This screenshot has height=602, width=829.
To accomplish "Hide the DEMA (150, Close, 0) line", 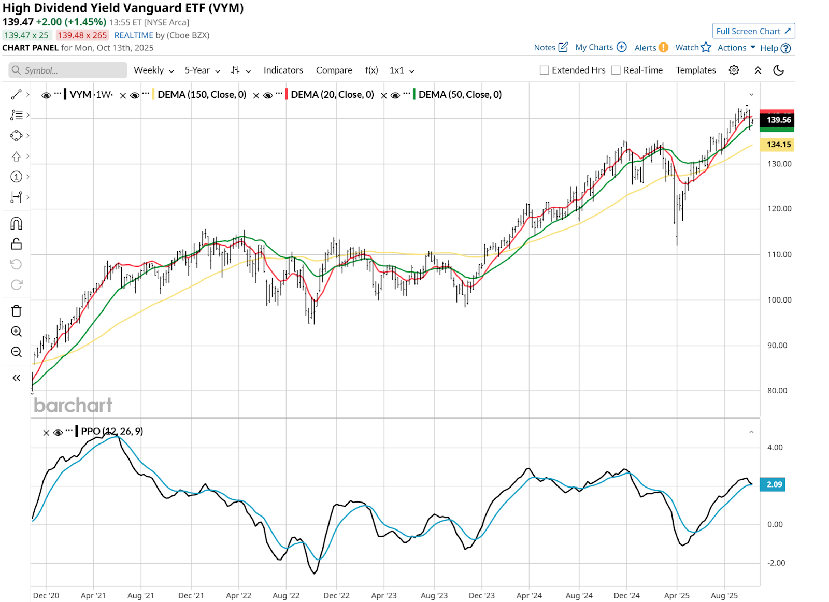I will (x=135, y=95).
